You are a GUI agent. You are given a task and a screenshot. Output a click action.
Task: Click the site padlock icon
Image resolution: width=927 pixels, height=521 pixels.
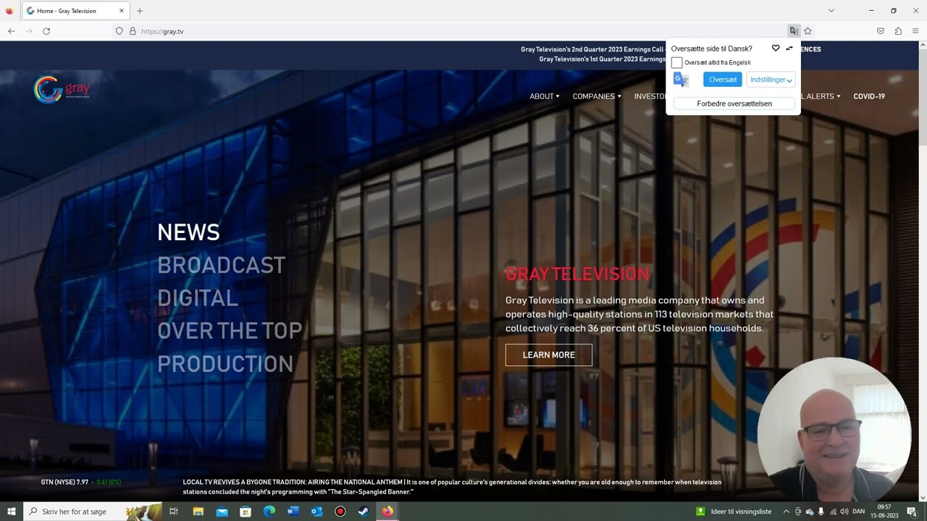[133, 31]
